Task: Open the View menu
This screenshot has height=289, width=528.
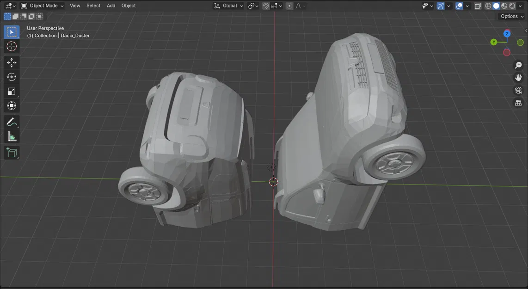Action: (x=75, y=6)
